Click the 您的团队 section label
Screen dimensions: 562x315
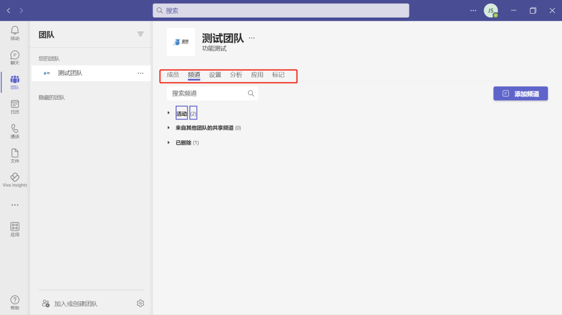click(49, 59)
